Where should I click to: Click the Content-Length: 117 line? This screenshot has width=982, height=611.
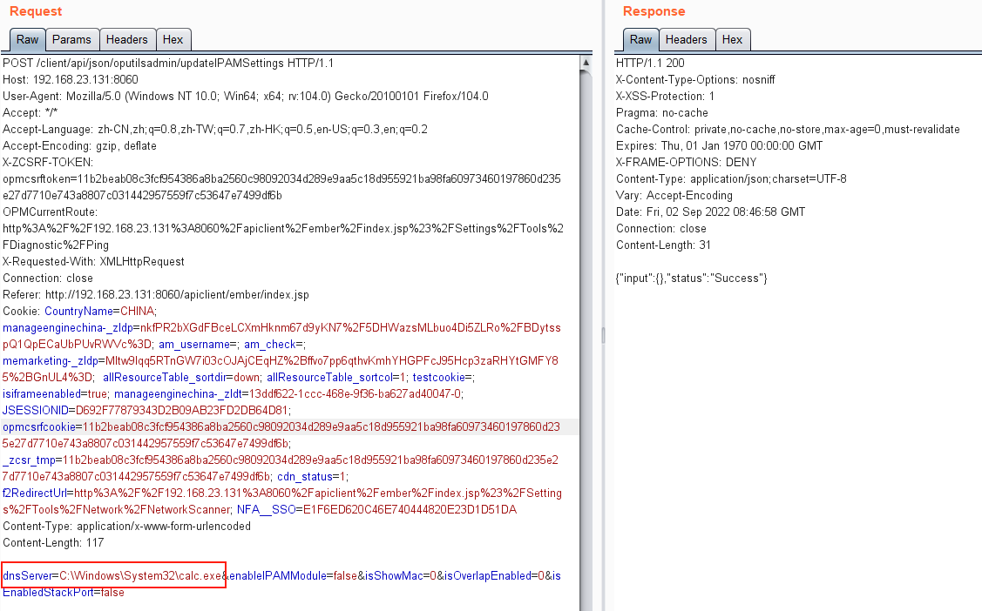(x=53, y=543)
